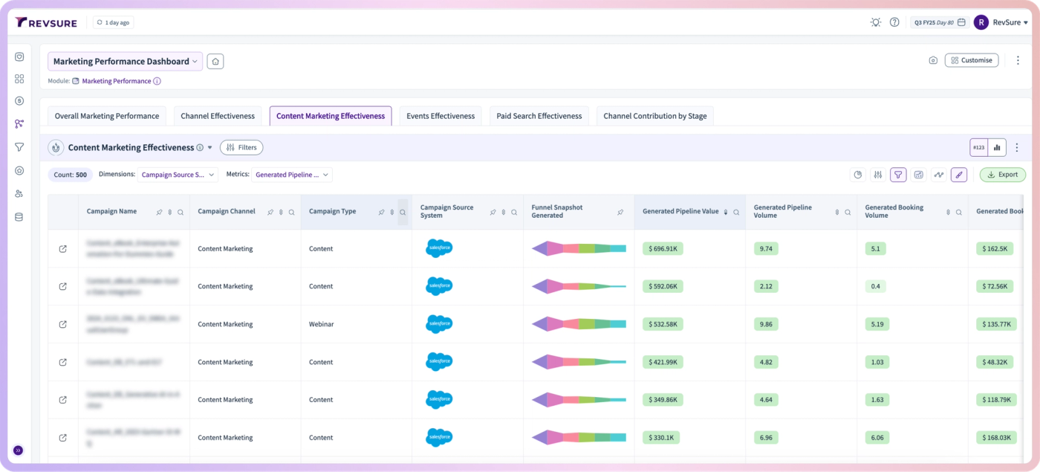The height and width of the screenshot is (472, 1040).
Task: Open the dashboards grid icon in sidebar
Action: pos(19,79)
